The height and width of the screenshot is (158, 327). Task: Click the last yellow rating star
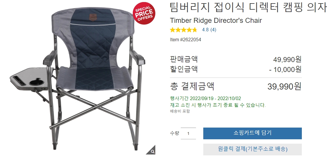pyautogui.click(x=195, y=30)
